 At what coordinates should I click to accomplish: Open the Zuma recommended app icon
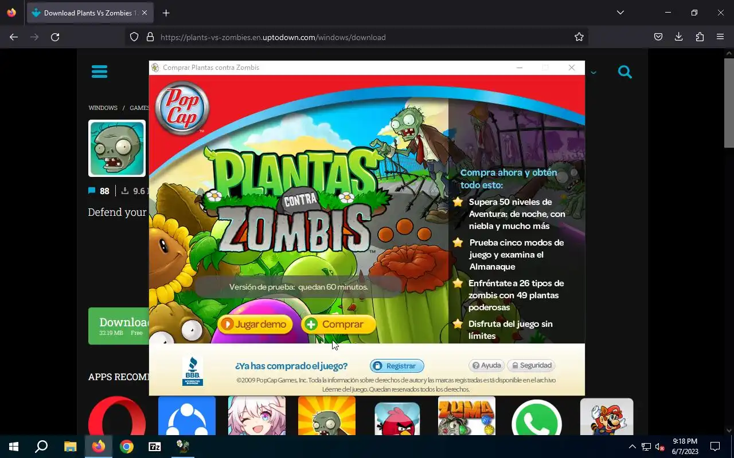[x=467, y=416]
